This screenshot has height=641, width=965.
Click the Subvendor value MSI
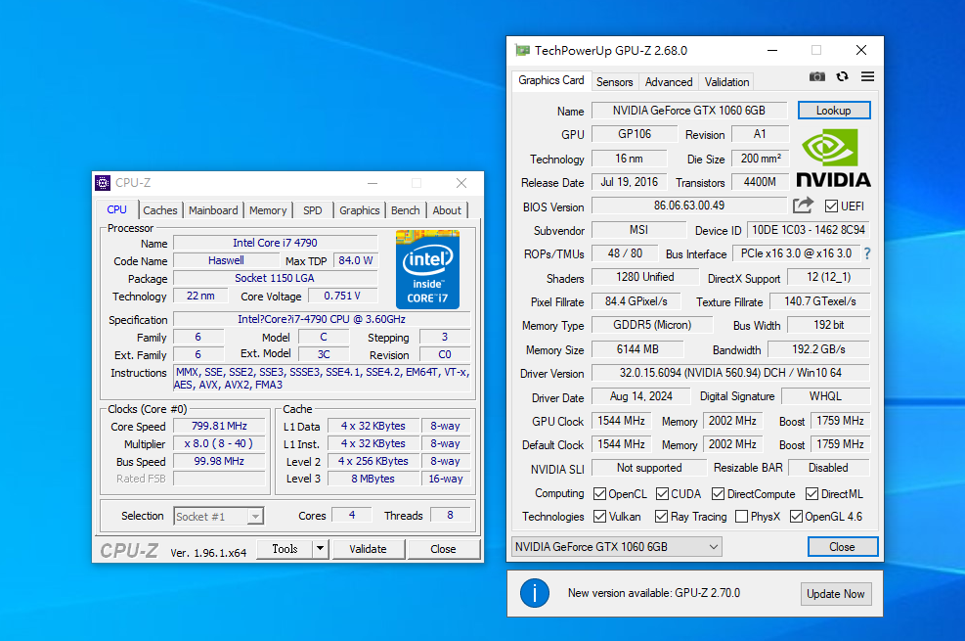tap(638, 230)
